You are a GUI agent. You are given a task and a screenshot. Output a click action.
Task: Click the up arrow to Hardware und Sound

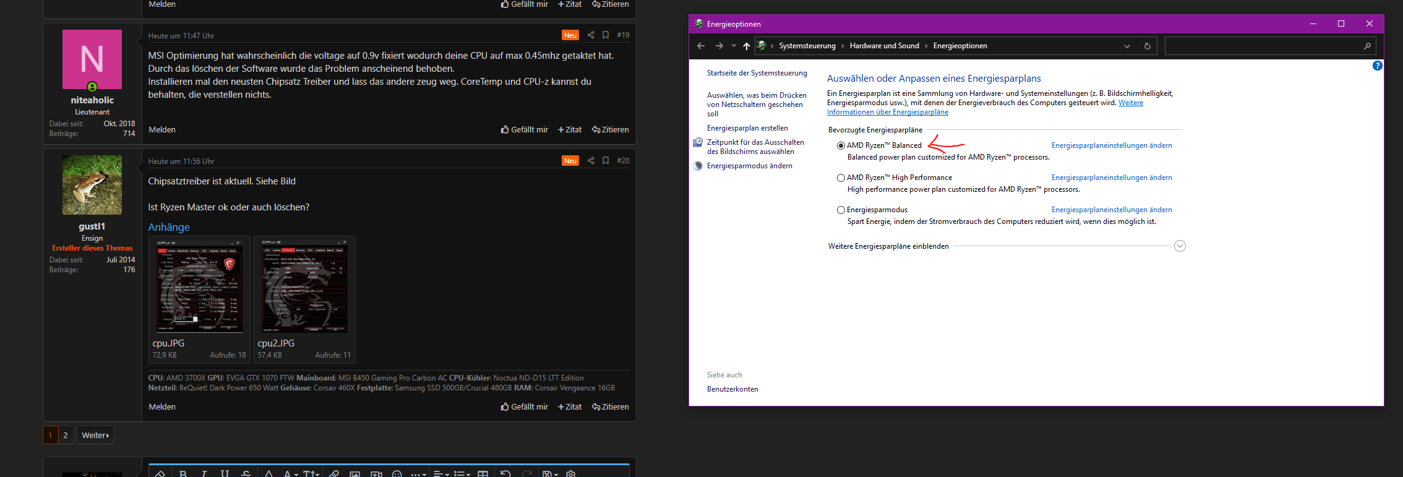click(x=747, y=46)
